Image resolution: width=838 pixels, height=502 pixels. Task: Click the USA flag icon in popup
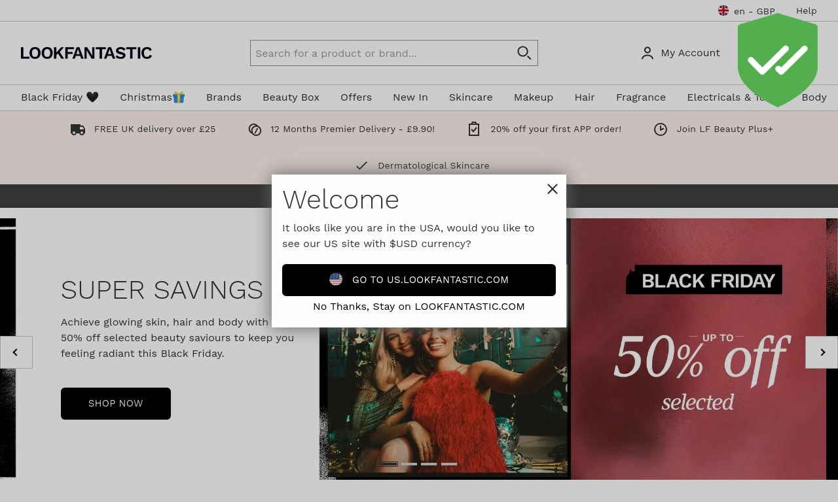tap(336, 280)
